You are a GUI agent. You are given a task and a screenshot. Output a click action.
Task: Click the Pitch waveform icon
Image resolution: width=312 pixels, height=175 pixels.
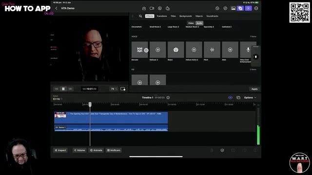pos(212,50)
